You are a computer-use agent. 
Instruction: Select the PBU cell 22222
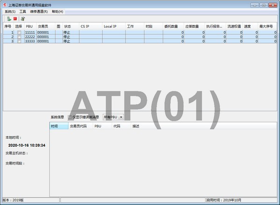point(30,37)
